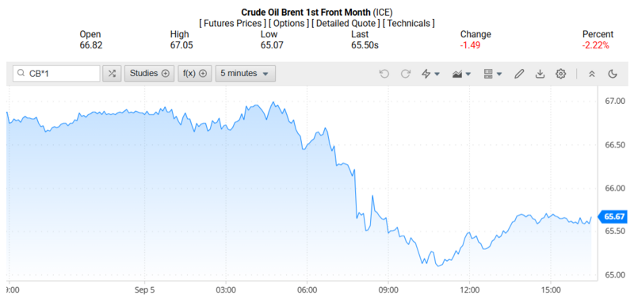Open the 5 minutes interval dropdown
Screen dimensions: 634x295
(246, 74)
